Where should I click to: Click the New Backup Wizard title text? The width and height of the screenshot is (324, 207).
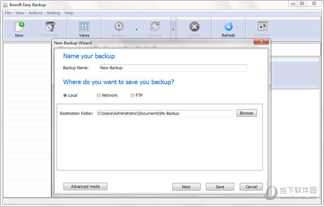click(73, 43)
